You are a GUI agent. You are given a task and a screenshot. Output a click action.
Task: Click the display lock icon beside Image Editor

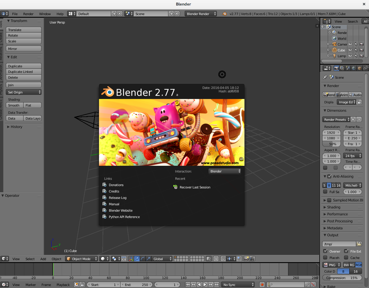(x=359, y=102)
